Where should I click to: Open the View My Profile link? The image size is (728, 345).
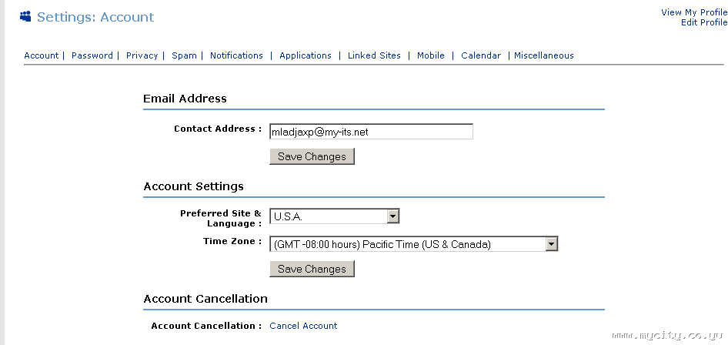(694, 12)
